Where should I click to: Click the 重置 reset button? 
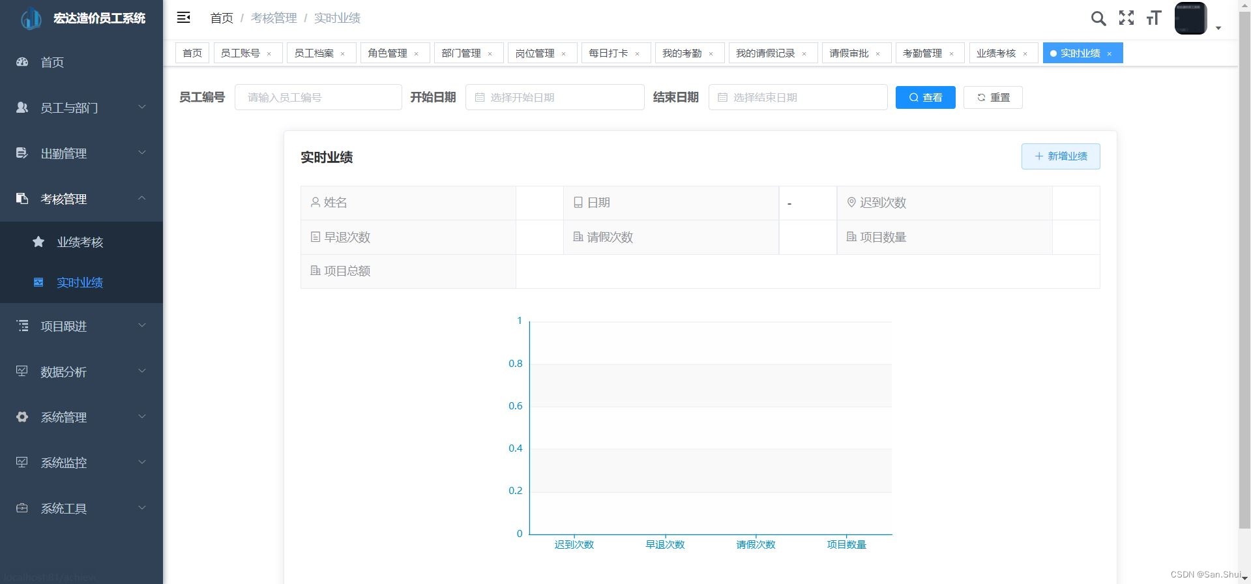coord(993,97)
